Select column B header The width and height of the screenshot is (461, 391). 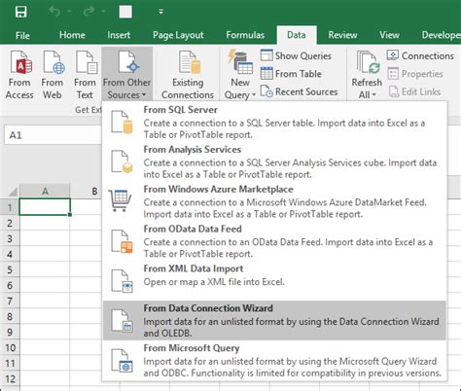(87, 191)
